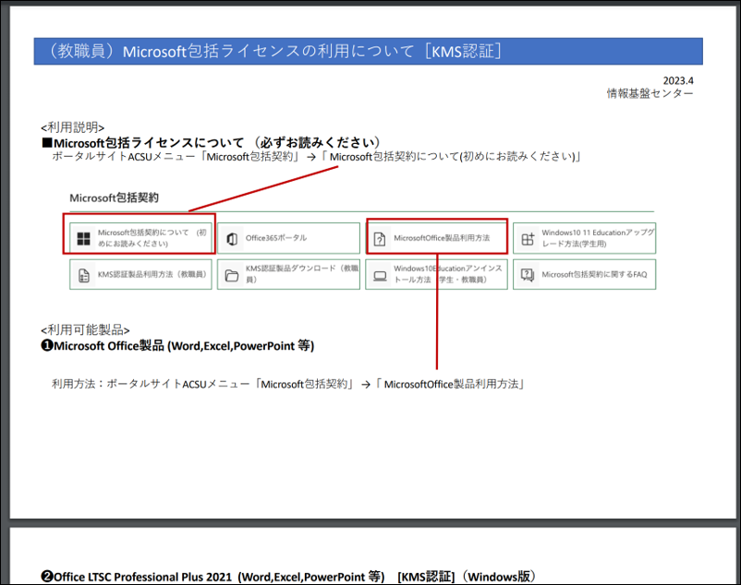This screenshot has width=741, height=585.
Task: Open the Office365ポータル tile
Action: [289, 238]
